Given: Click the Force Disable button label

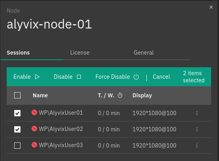Looking at the screenshot, I should pos(112,77).
